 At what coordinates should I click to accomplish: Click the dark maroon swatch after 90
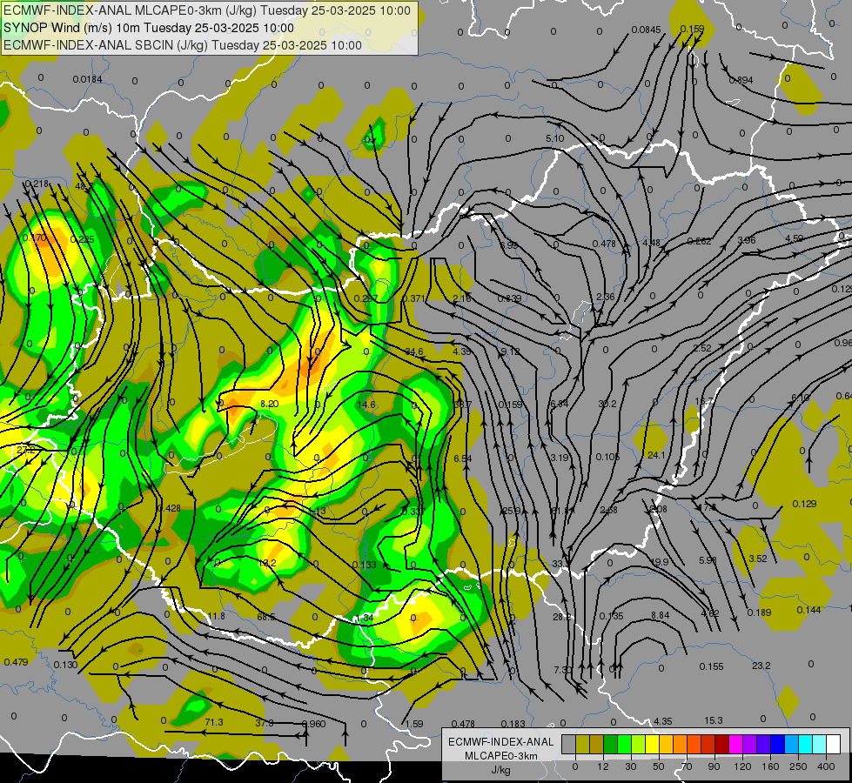point(722,744)
